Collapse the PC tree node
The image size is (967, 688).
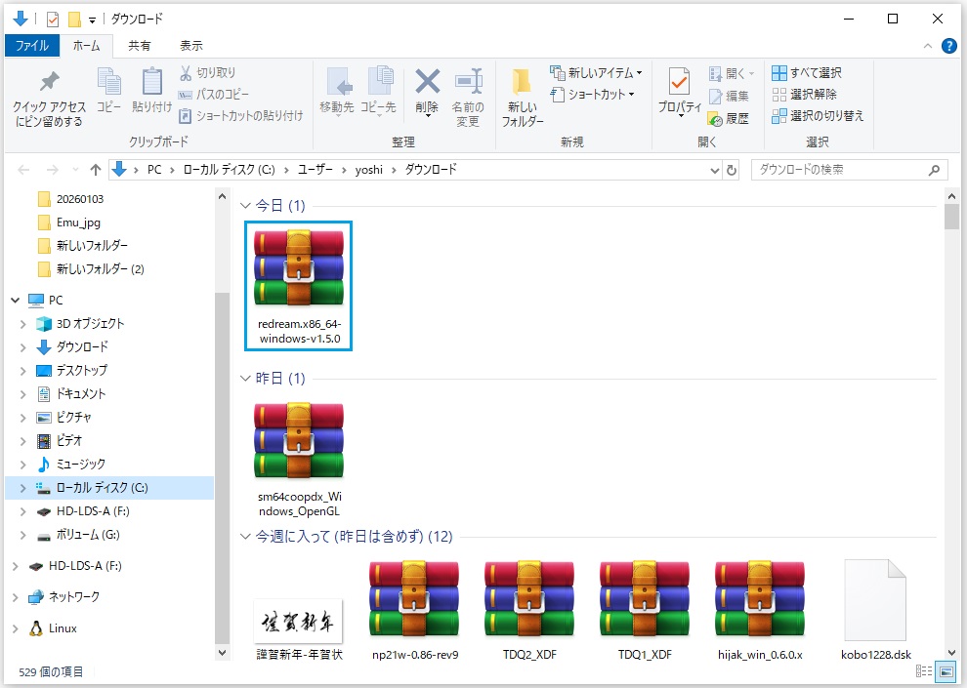(x=16, y=300)
